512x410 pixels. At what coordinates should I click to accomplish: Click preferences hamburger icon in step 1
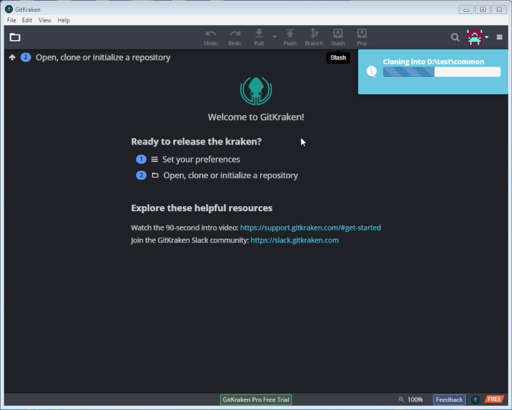click(x=154, y=159)
